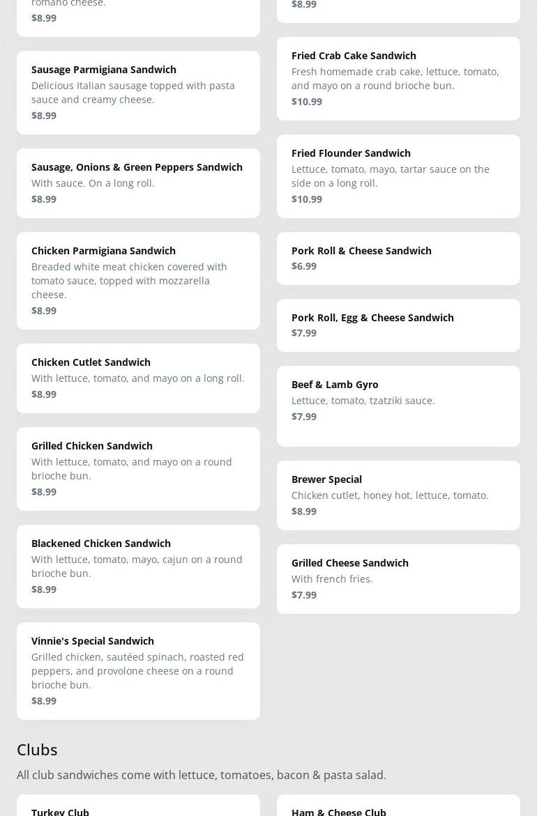Image resolution: width=537 pixels, height=816 pixels.
Task: Open the Turkey Club item
Action: pyautogui.click(x=138, y=808)
